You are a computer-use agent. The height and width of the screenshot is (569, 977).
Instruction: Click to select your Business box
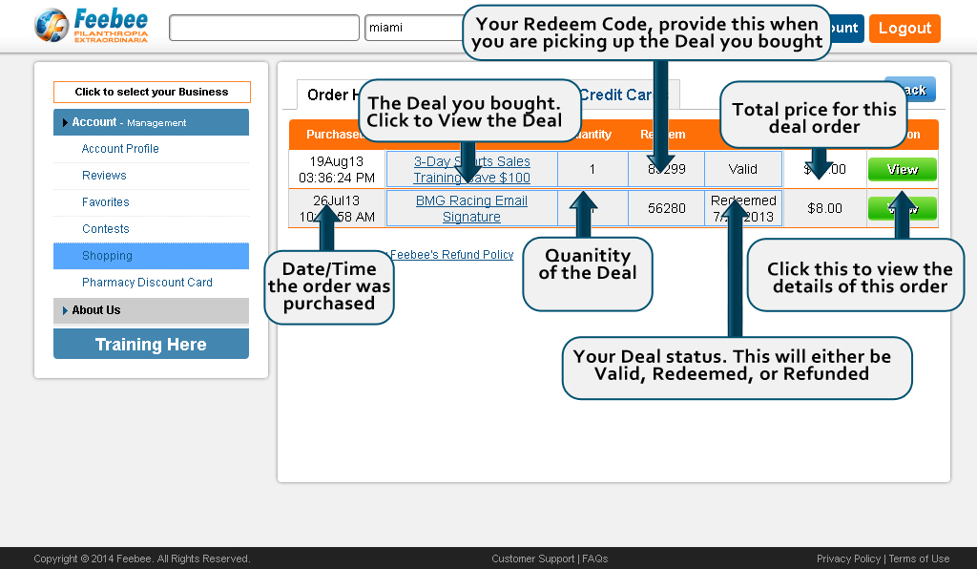tap(152, 92)
